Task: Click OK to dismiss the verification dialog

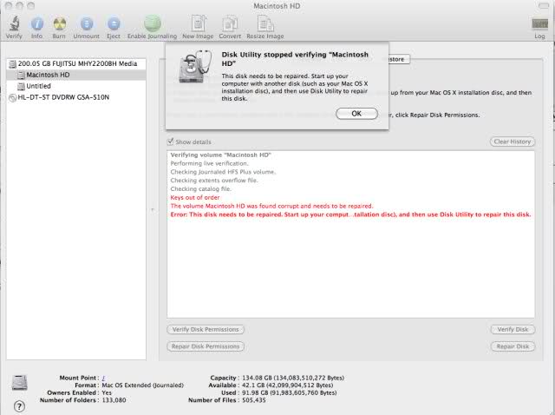Action: point(356,114)
